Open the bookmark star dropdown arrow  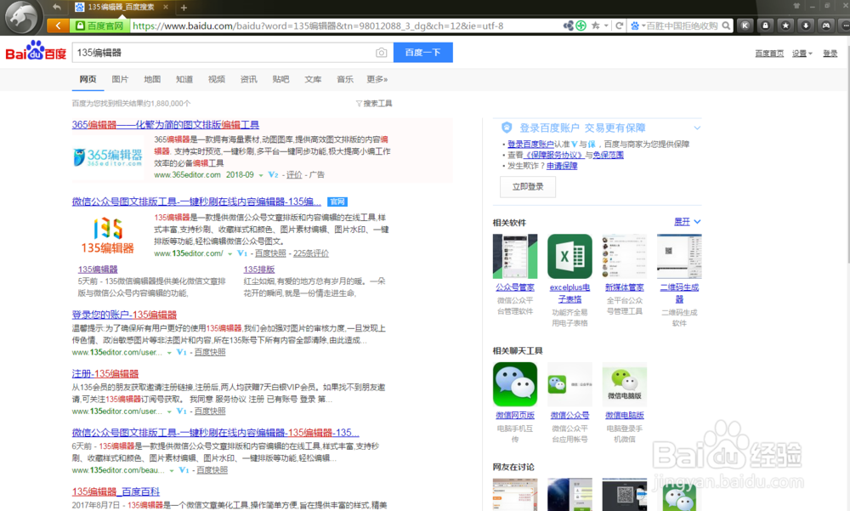click(x=606, y=26)
